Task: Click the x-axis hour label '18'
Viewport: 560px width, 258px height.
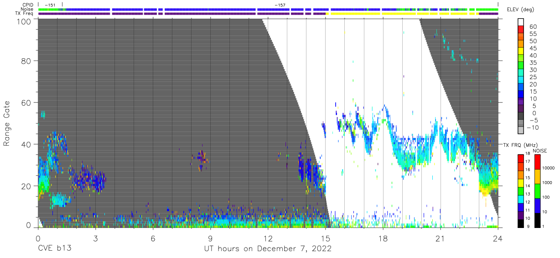Action: (383, 238)
